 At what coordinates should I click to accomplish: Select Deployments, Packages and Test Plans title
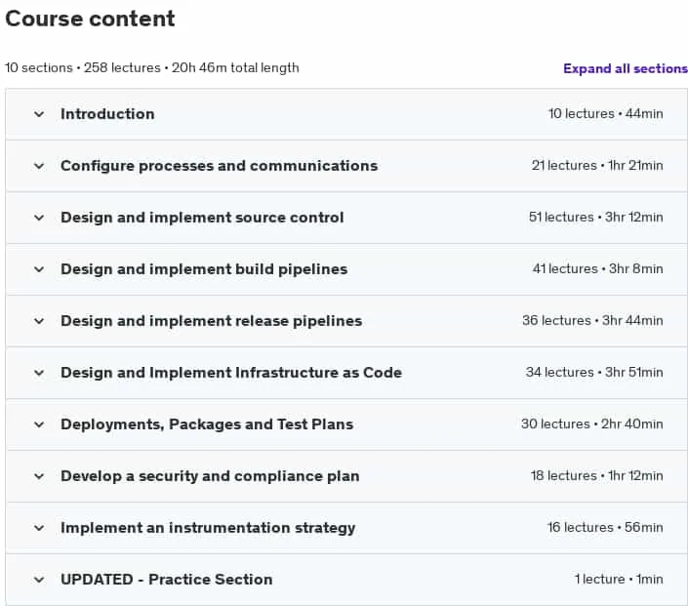207,424
